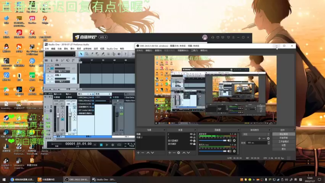Expand the Inserts header dropdown arrow in mixer
Viewport: 325px width, 183px height.
coord(88,94)
